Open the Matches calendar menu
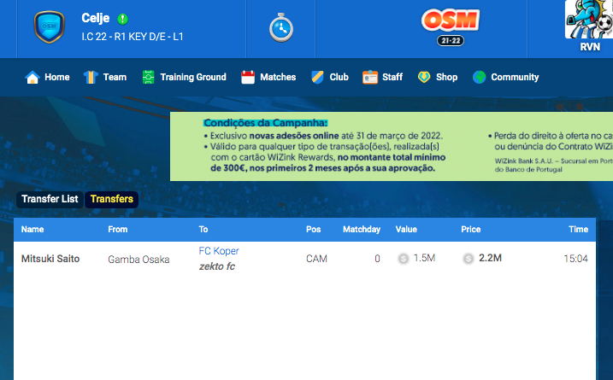Screen dimensions: 613x380 click(x=268, y=77)
